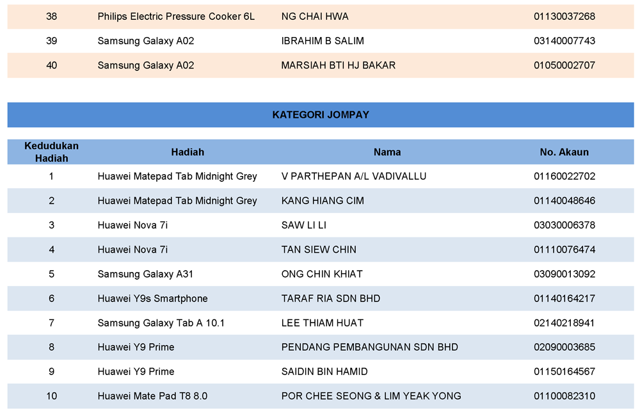The width and height of the screenshot is (640, 416).
Task: Click rank number 40
Action: [x=51, y=65]
